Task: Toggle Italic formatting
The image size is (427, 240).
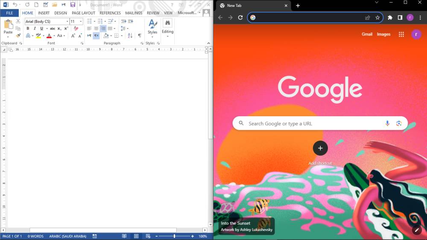Action: click(35, 28)
